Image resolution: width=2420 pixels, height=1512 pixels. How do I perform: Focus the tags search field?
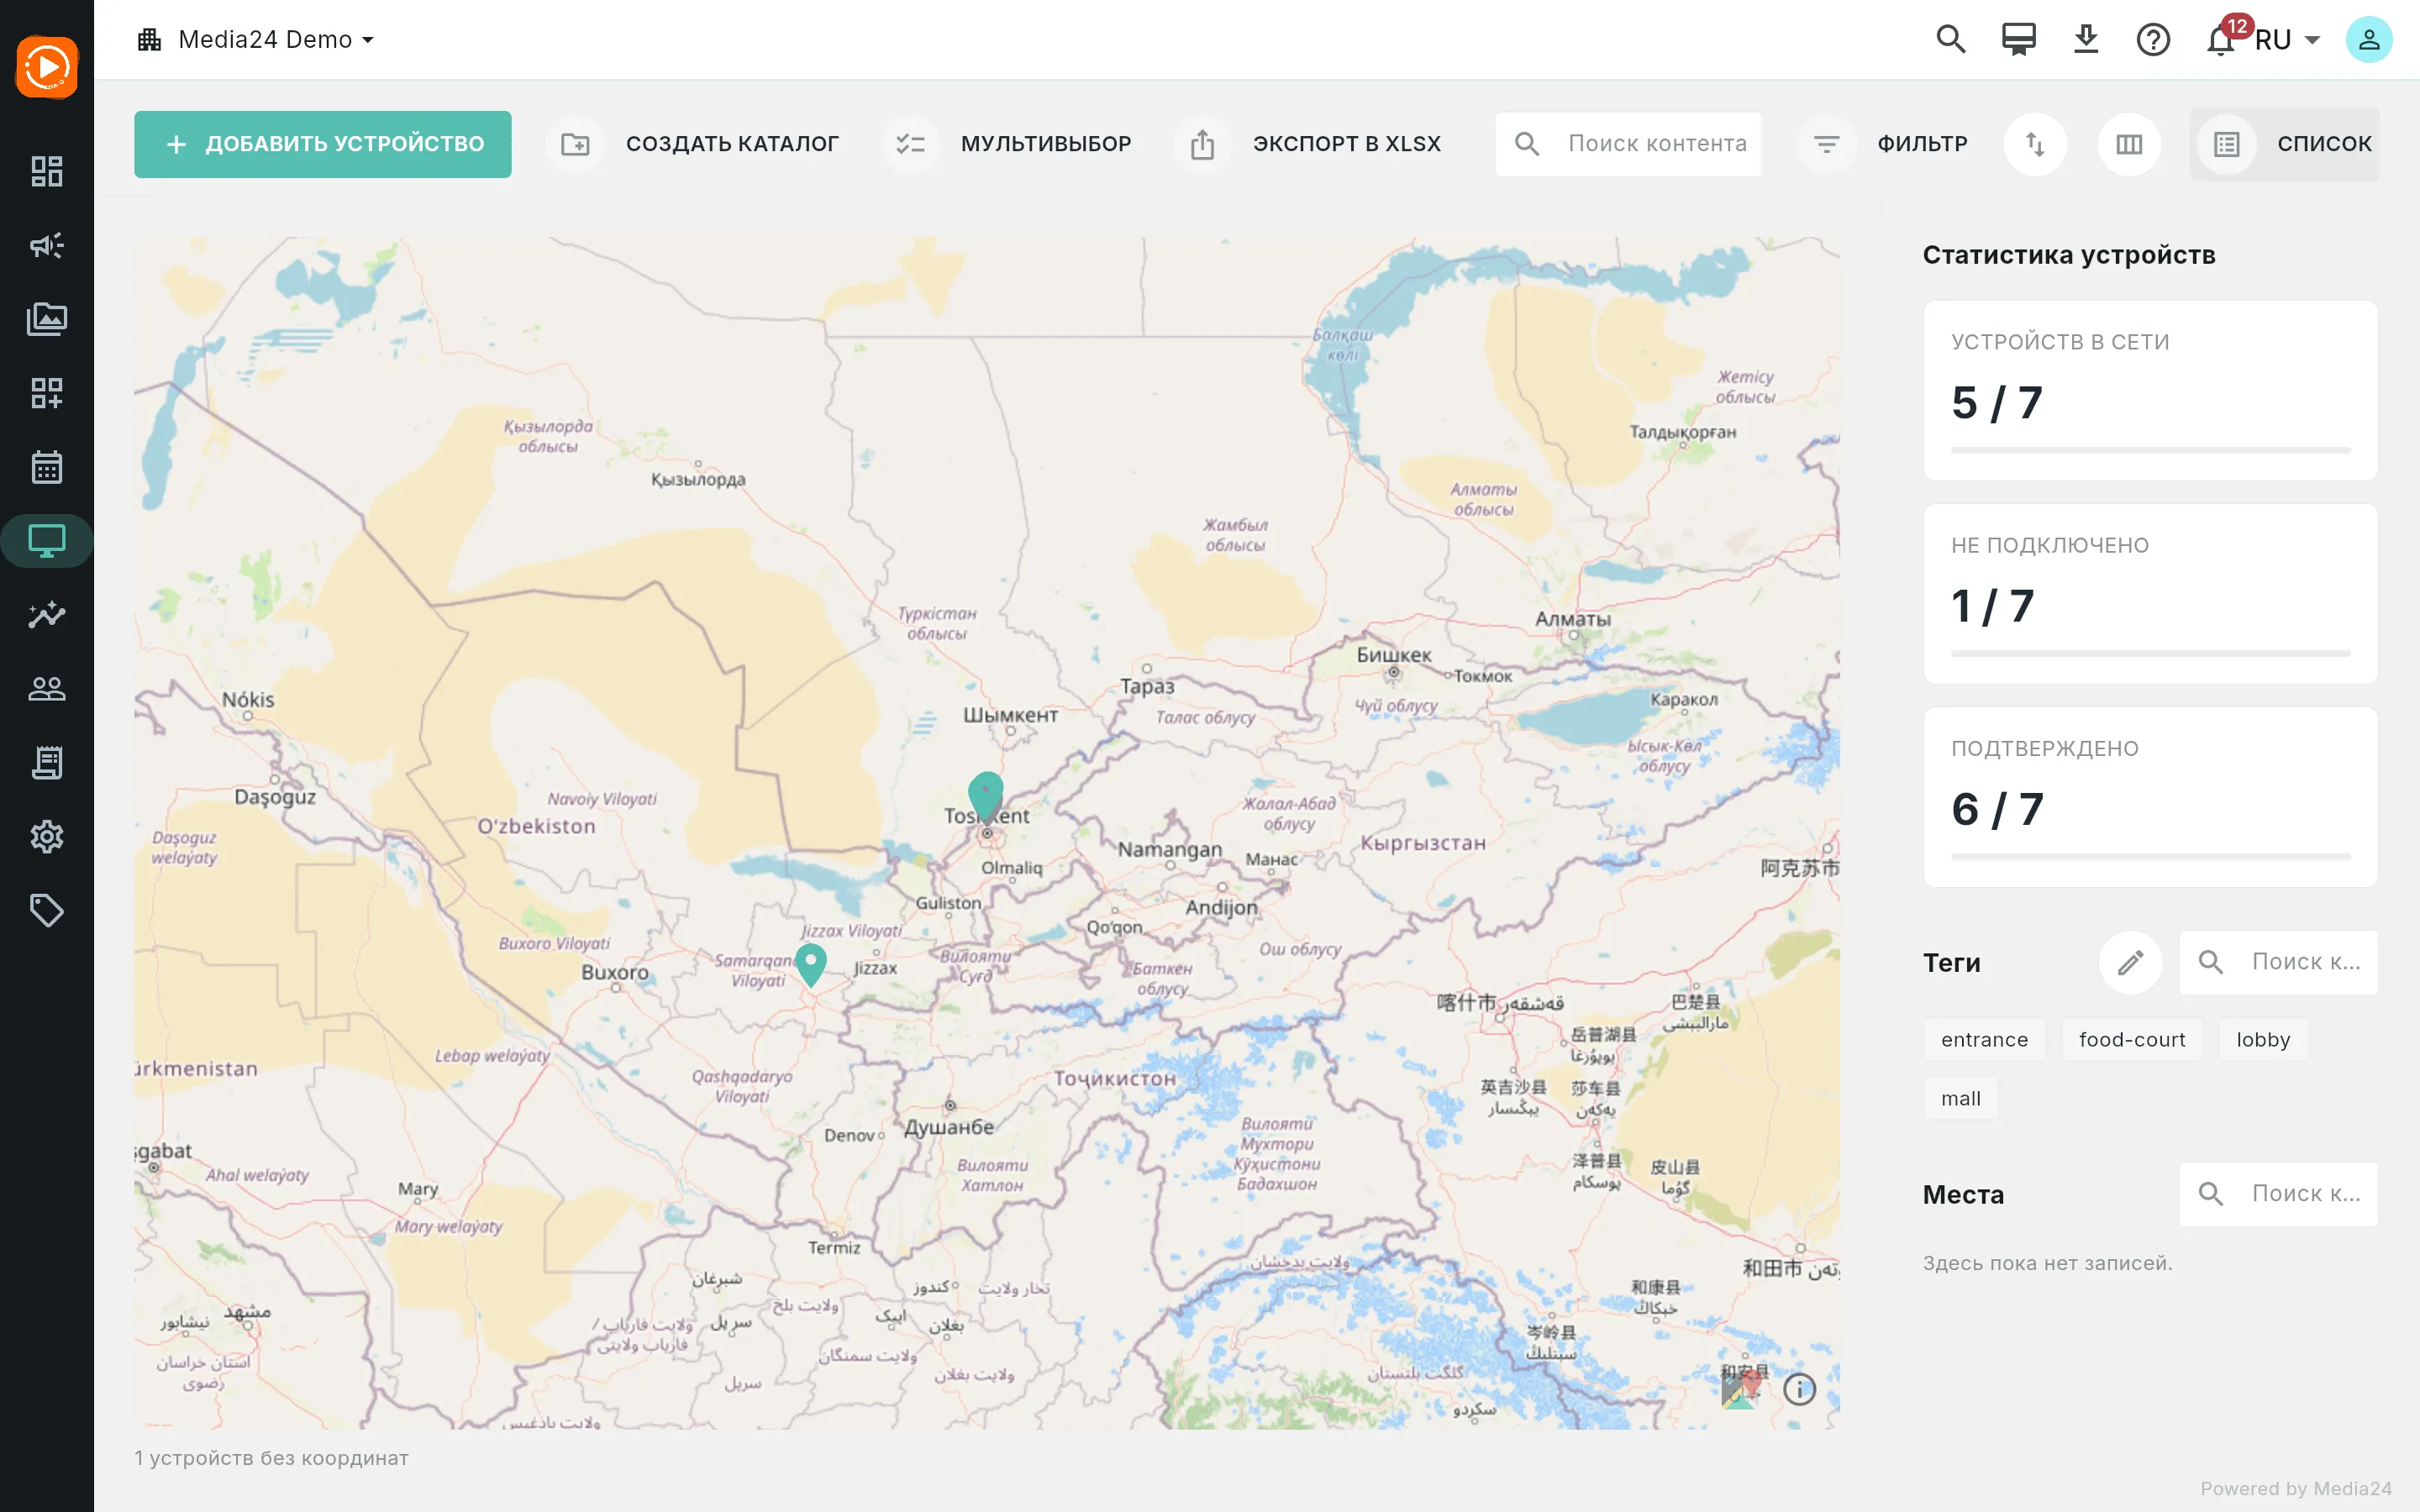(x=2278, y=962)
